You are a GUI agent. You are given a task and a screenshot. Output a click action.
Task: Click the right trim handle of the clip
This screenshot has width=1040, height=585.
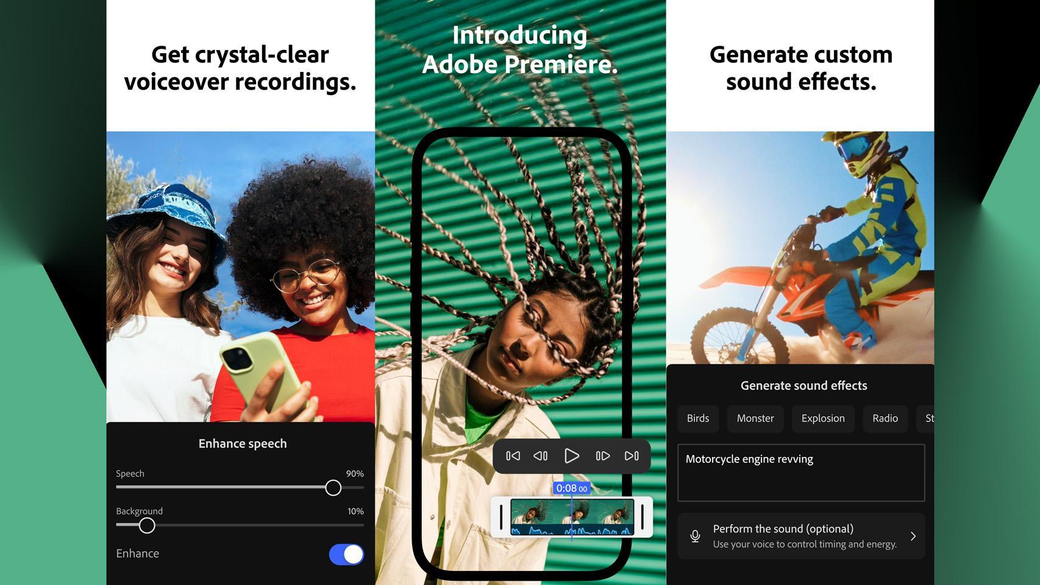(643, 517)
